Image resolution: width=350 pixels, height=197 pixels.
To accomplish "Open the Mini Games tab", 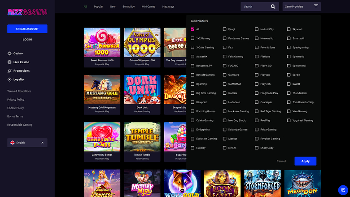I will tap(149, 7).
